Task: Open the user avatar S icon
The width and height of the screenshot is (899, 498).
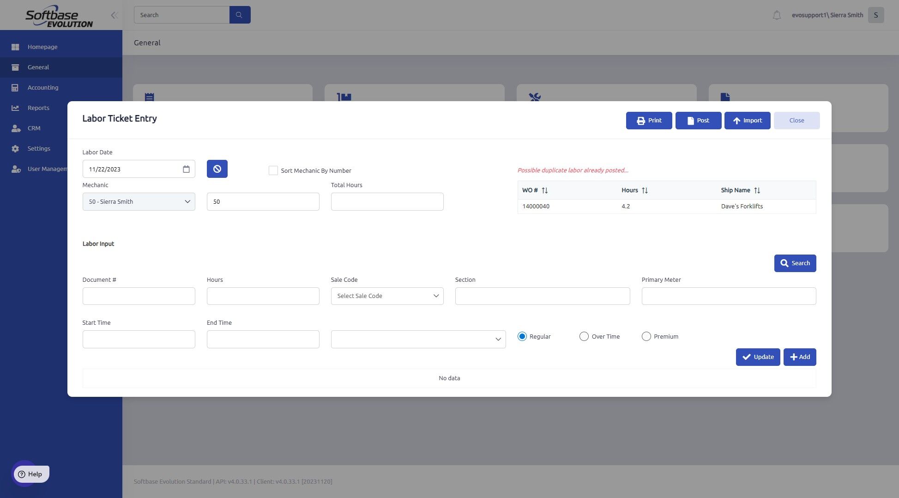Action: point(875,15)
